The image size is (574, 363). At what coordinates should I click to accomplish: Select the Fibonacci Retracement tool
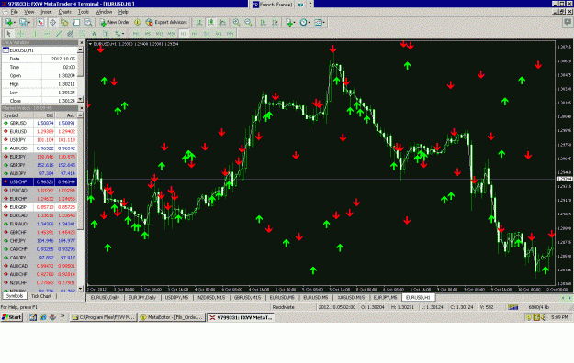[x=83, y=34]
